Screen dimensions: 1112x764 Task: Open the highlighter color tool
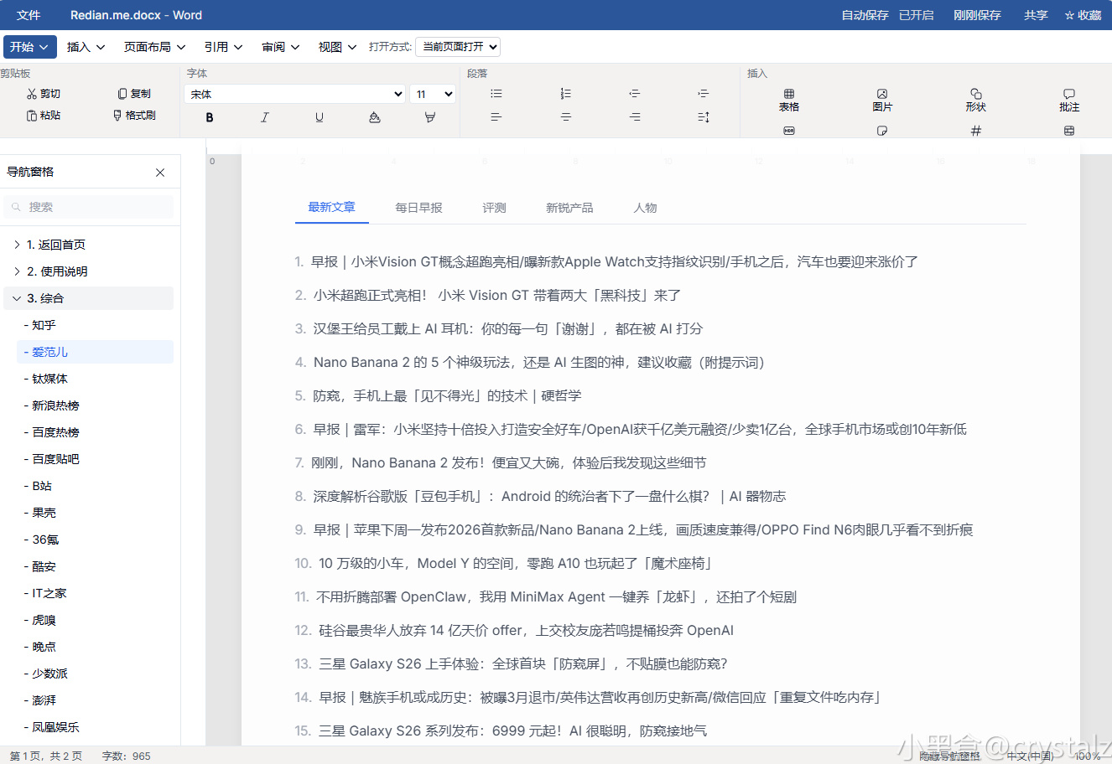click(x=430, y=117)
